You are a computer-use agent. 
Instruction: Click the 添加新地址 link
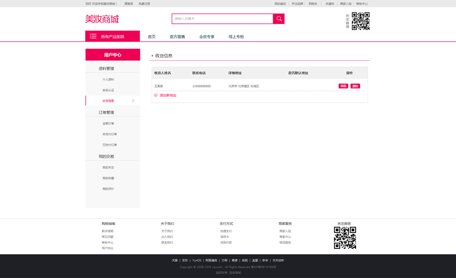(168, 95)
